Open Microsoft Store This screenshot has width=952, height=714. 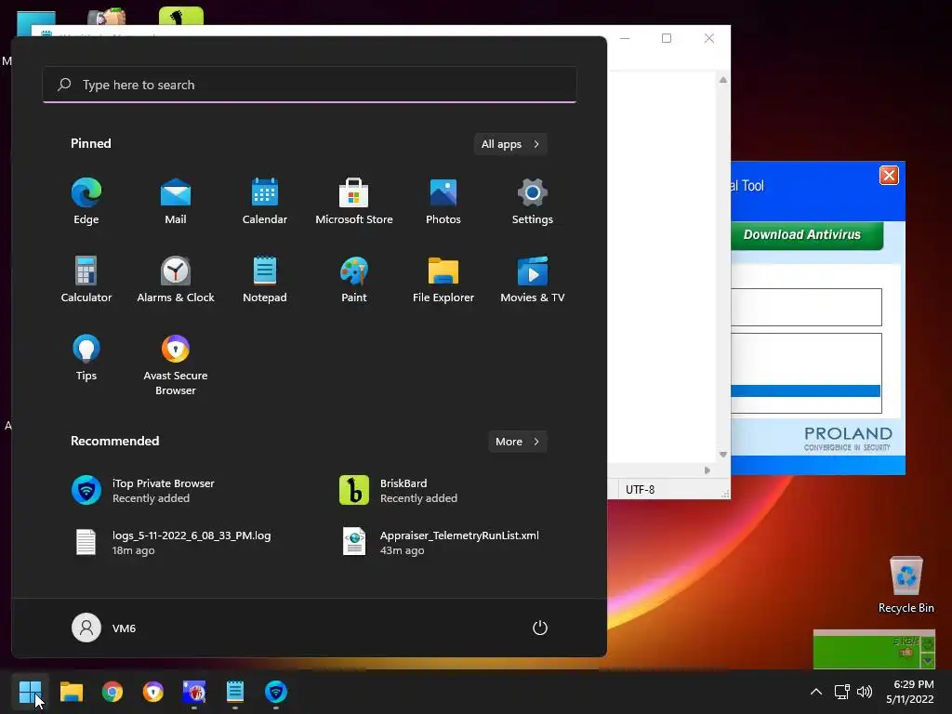coord(354,202)
